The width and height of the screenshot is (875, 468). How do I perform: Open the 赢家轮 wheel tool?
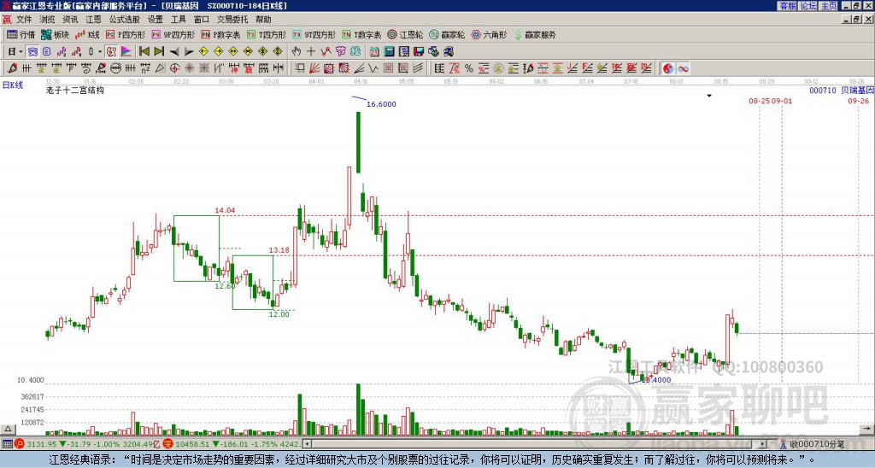tap(447, 34)
